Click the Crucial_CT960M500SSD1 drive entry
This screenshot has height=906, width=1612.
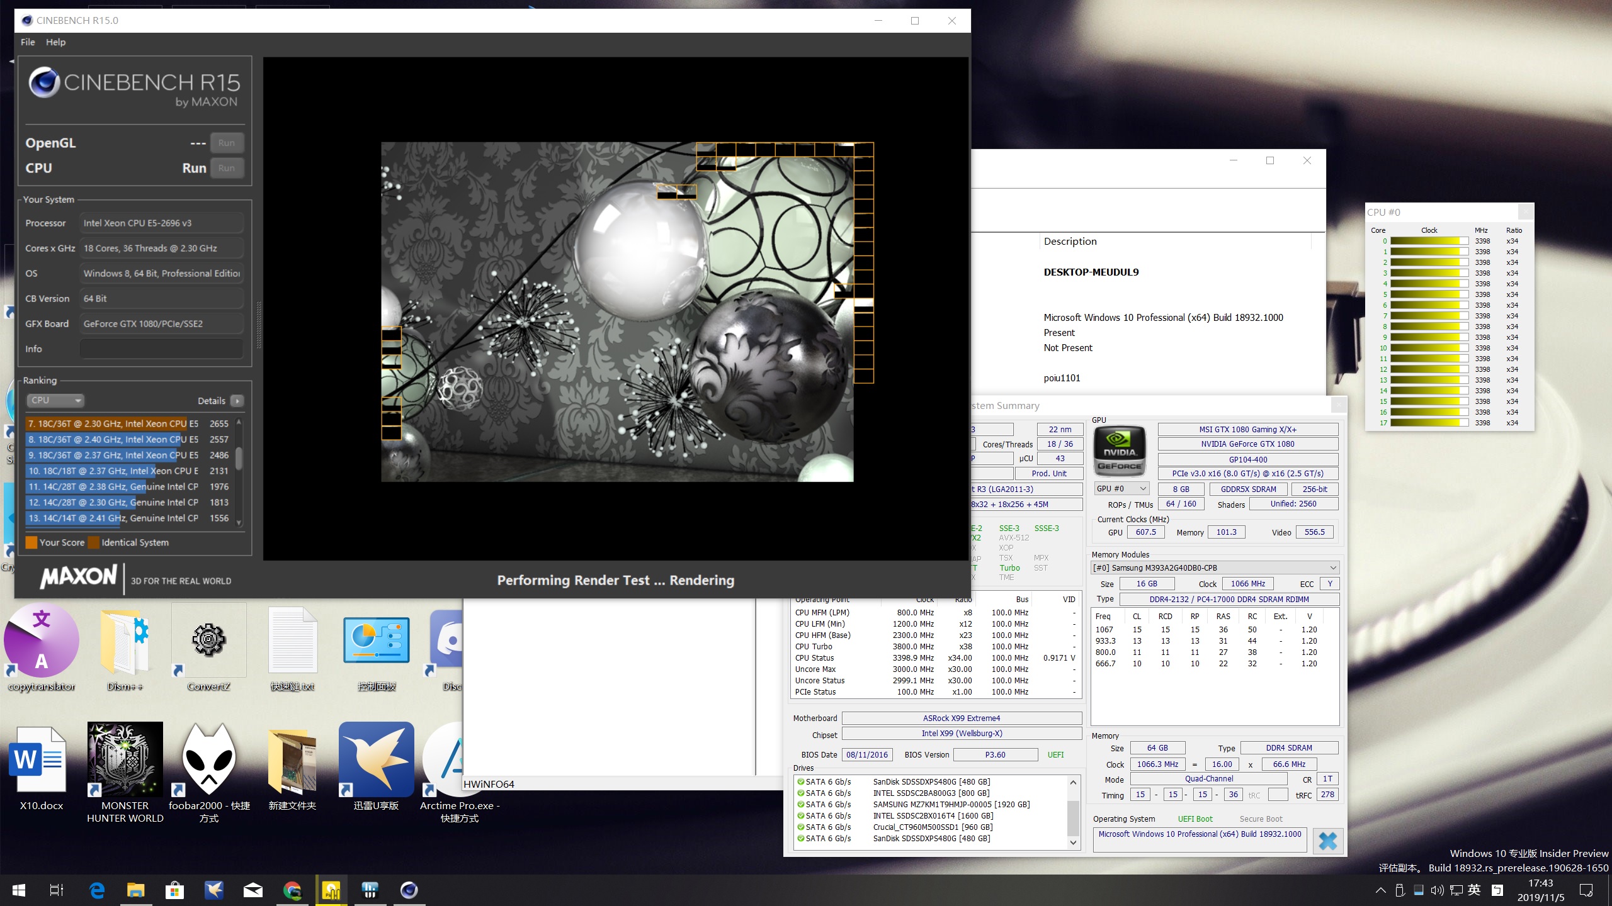click(x=933, y=827)
